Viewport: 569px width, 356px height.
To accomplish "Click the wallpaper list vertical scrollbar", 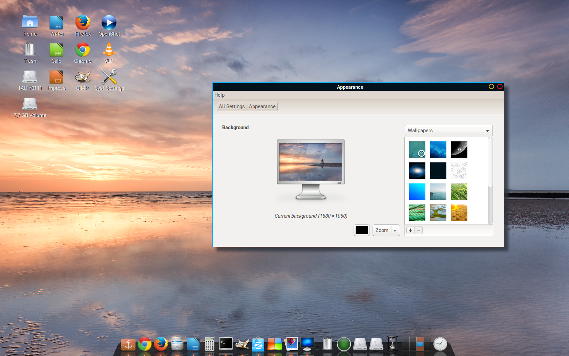I will (x=490, y=163).
